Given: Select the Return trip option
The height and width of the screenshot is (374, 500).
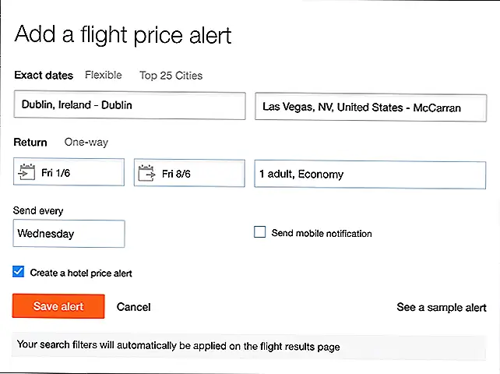Looking at the screenshot, I should (x=30, y=143).
